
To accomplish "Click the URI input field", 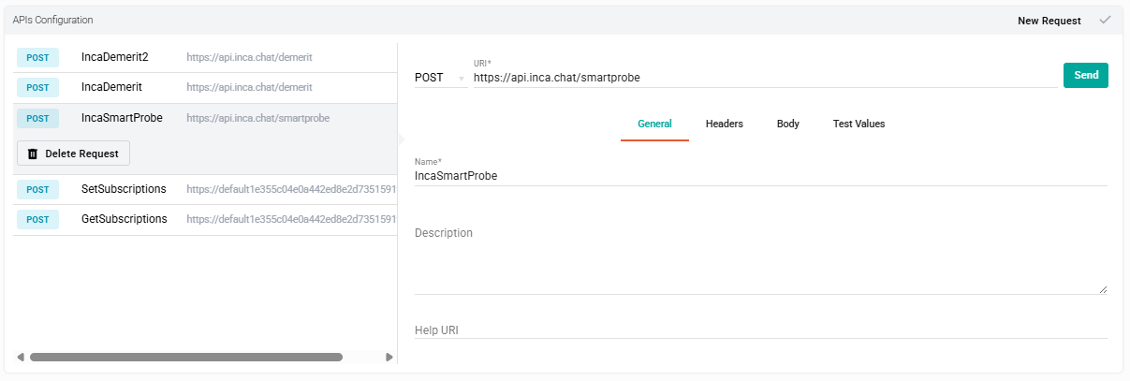I will point(764,78).
